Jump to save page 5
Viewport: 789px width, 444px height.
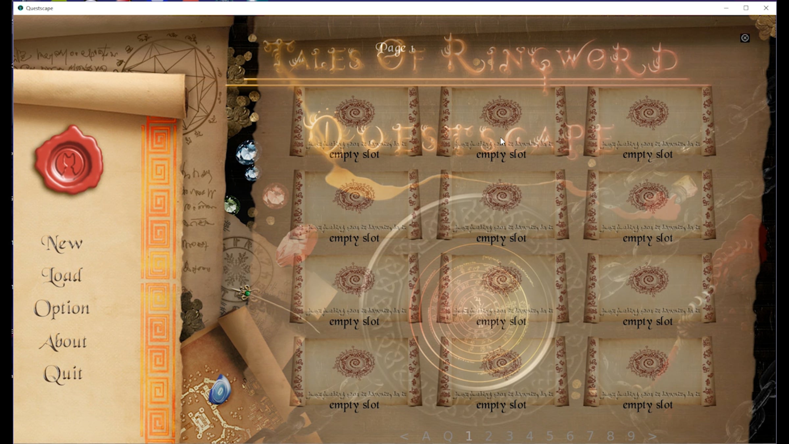tap(550, 436)
